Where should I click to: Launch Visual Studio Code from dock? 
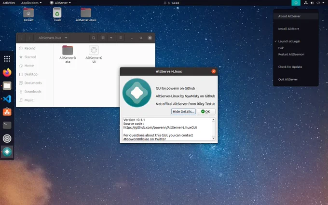(x=7, y=99)
